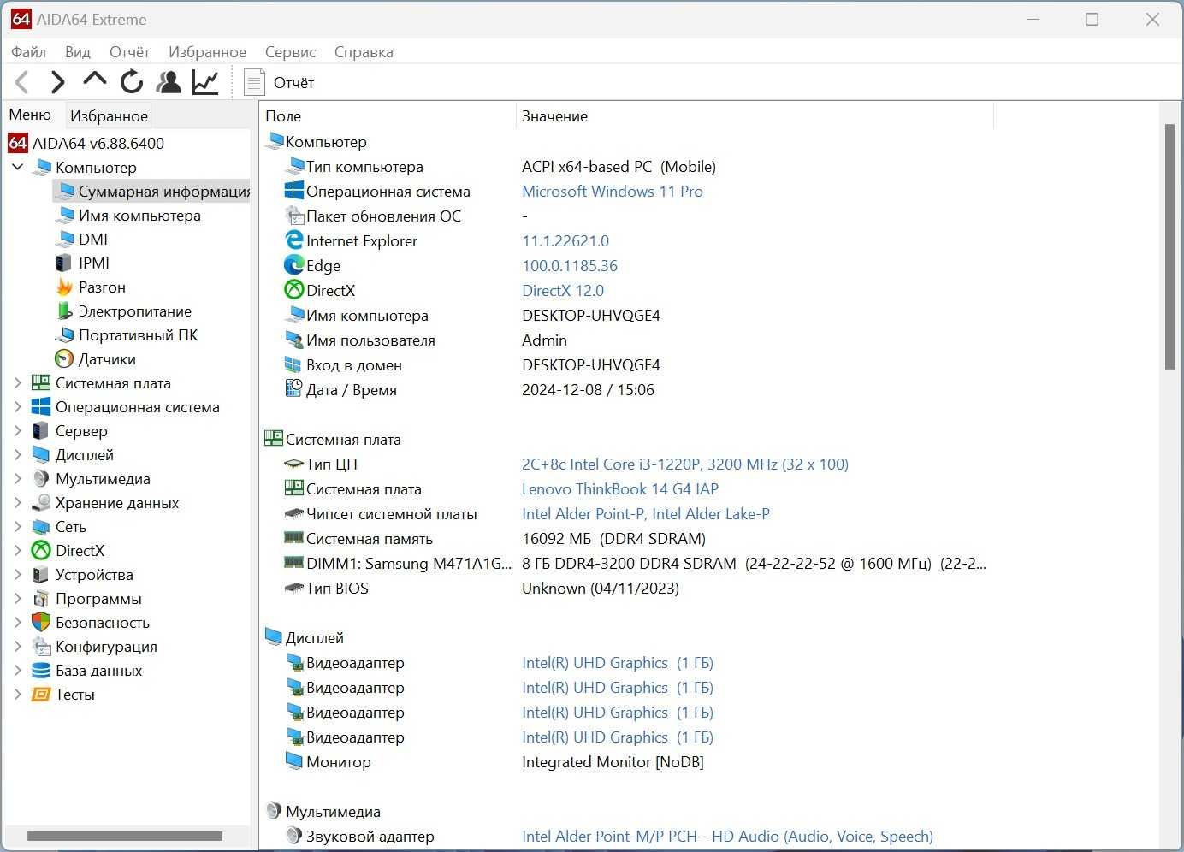The image size is (1184, 852).
Task: Expand the Системная плата tree node
Action: tap(17, 383)
